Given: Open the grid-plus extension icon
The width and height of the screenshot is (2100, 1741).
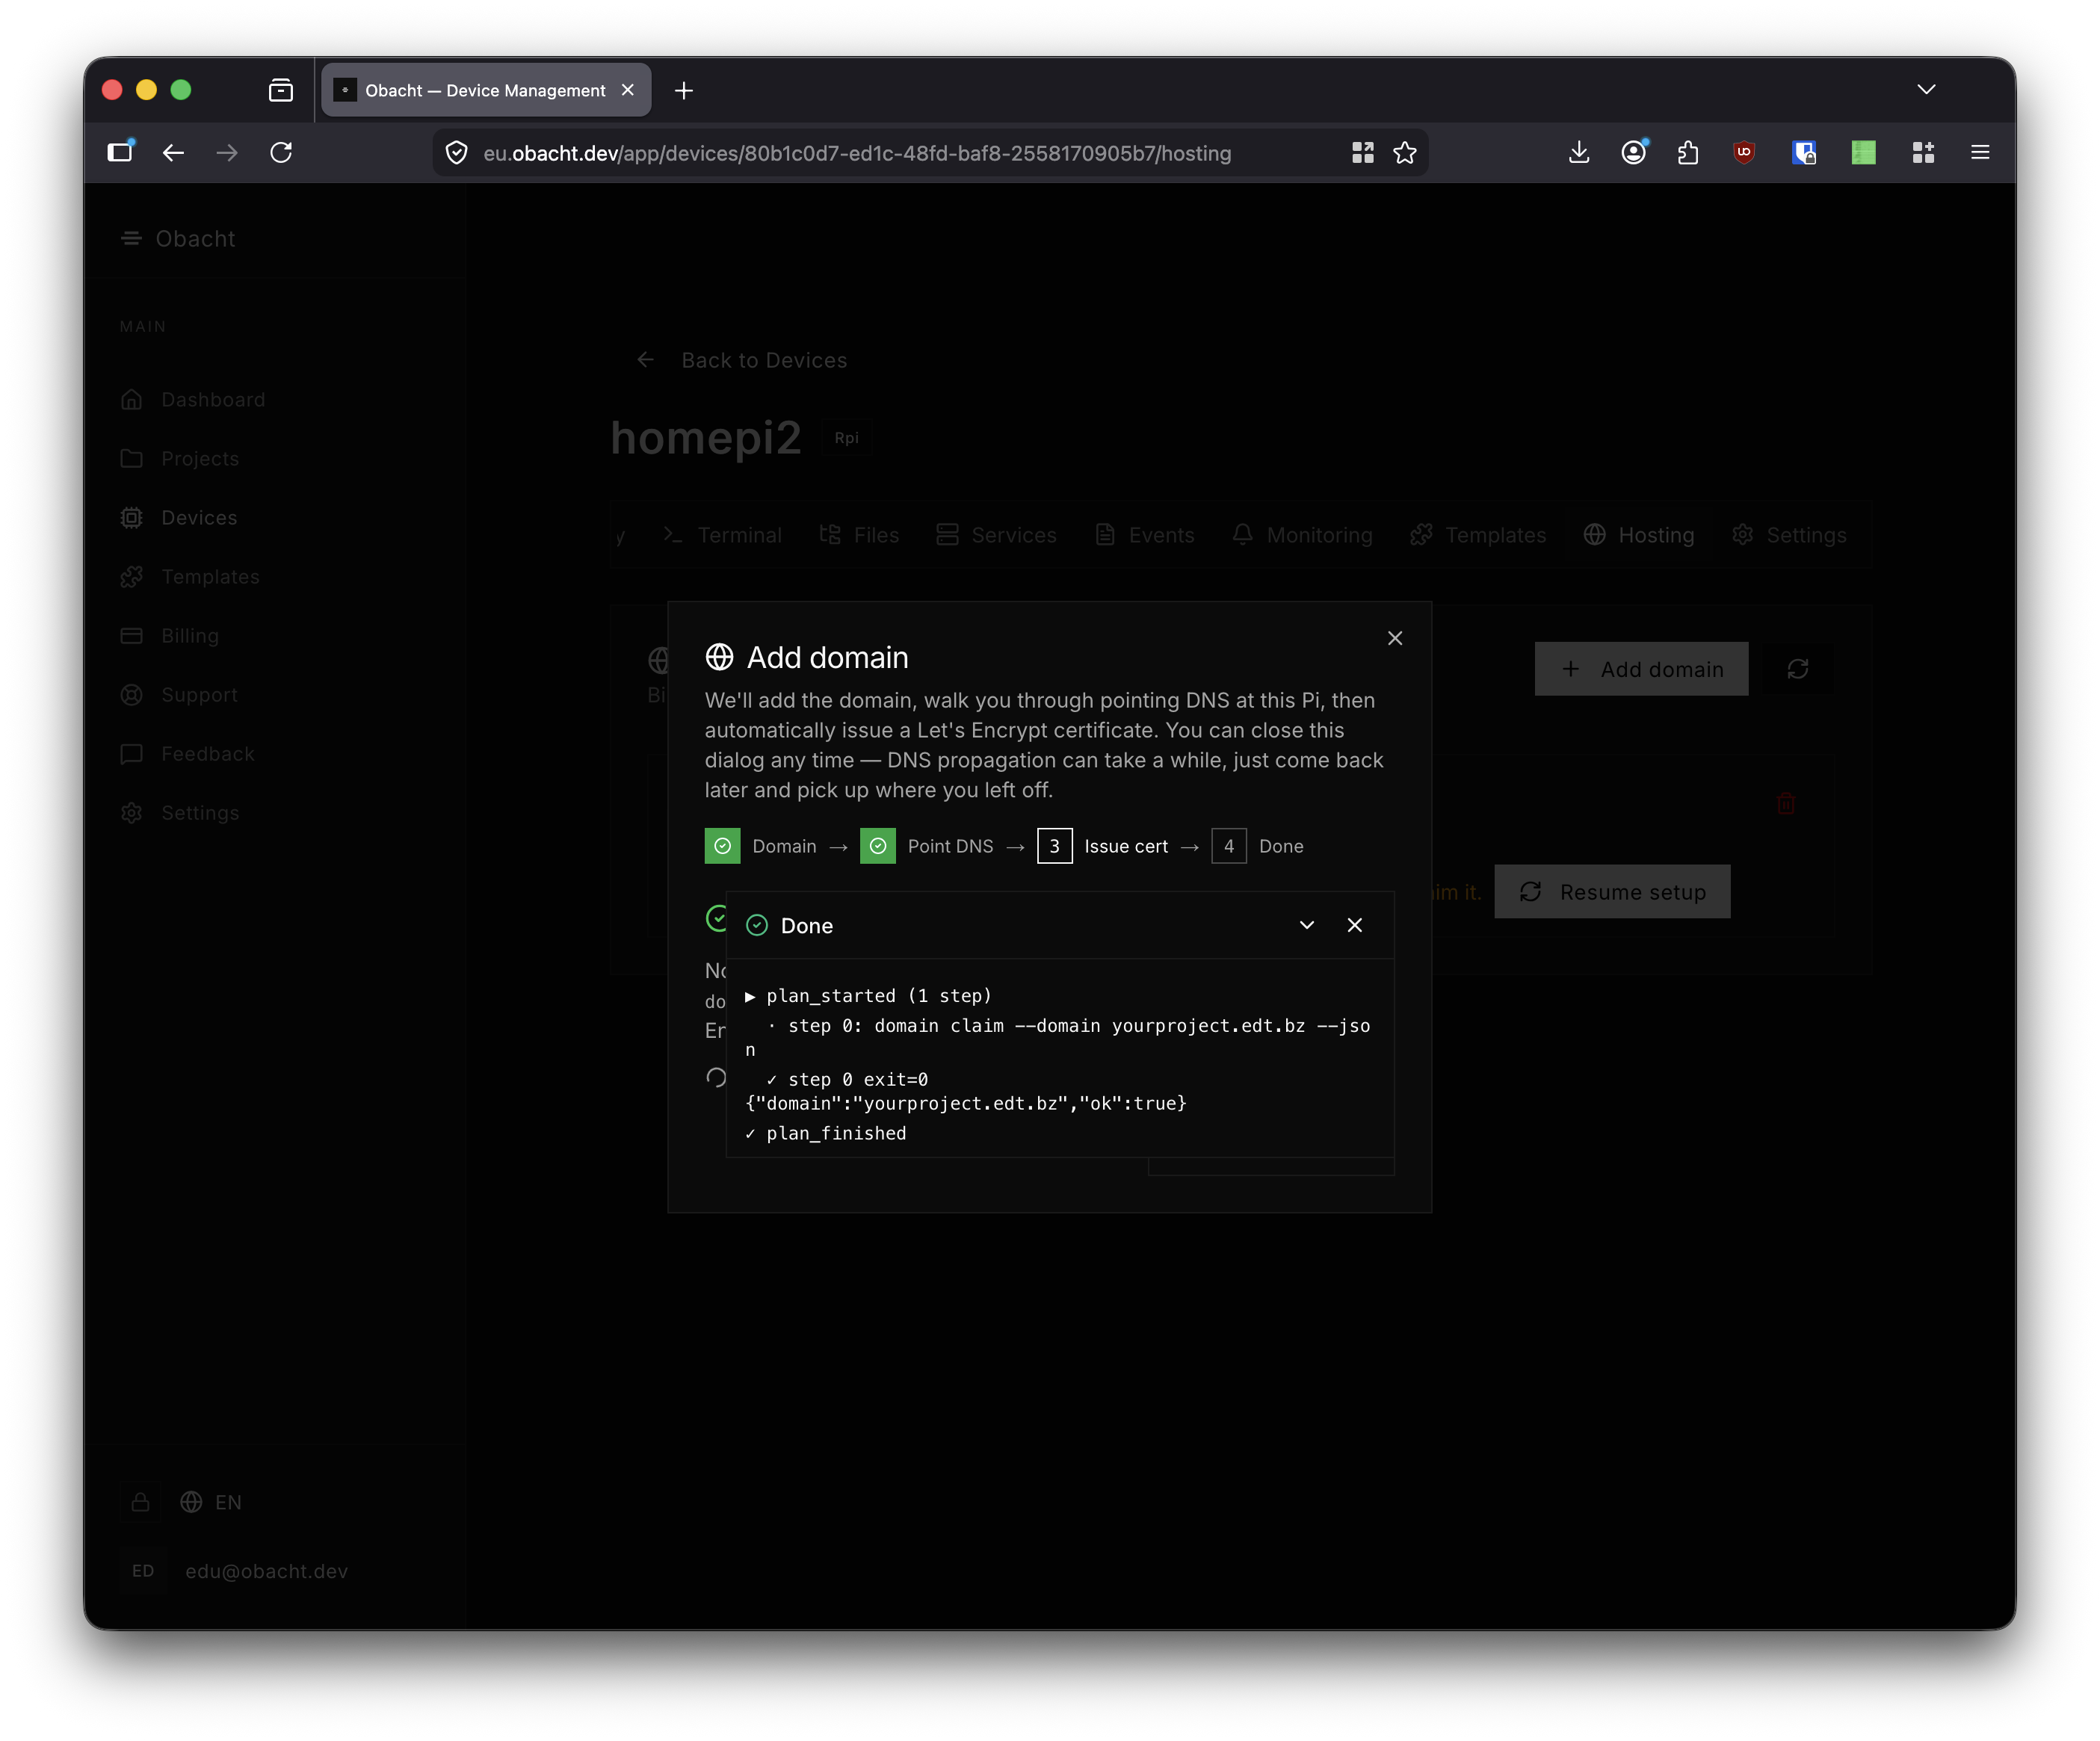Looking at the screenshot, I should pos(1922,152).
